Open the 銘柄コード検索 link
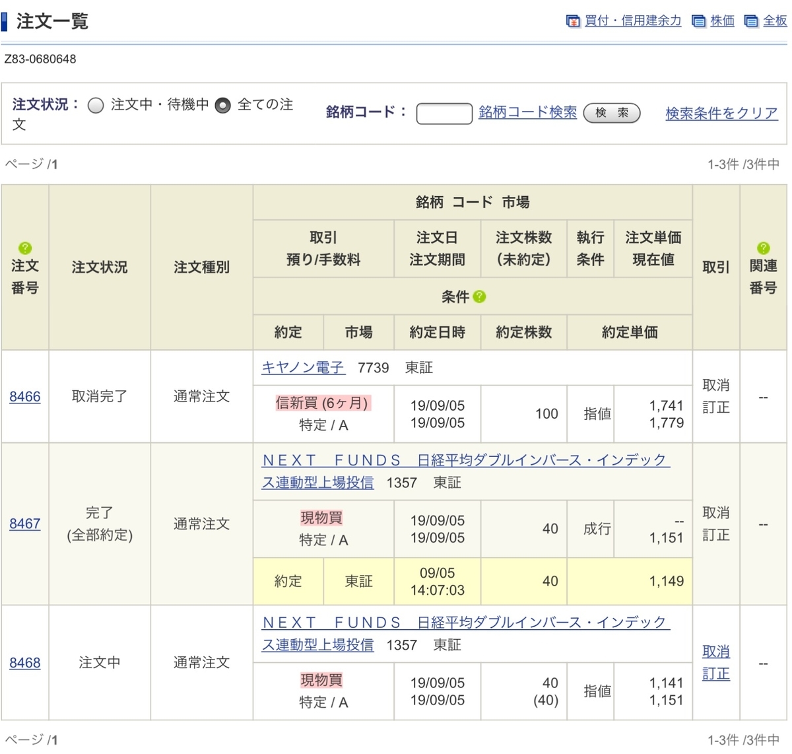 pos(528,112)
